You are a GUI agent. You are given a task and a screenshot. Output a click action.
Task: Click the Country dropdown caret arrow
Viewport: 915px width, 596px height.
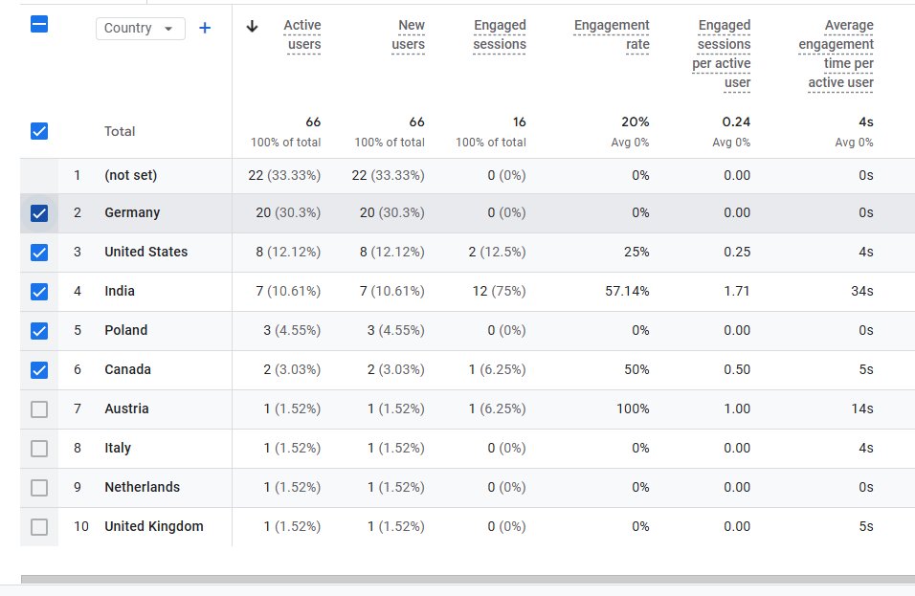click(168, 29)
